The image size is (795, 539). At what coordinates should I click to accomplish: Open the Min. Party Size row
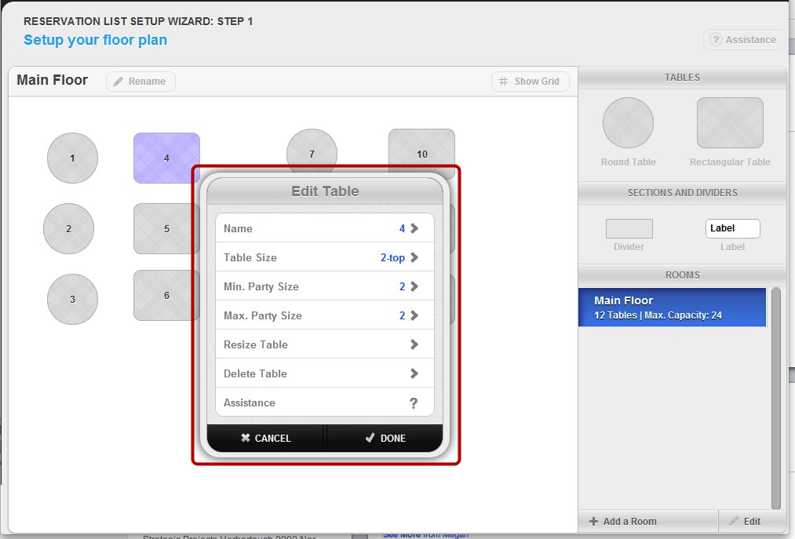(324, 286)
